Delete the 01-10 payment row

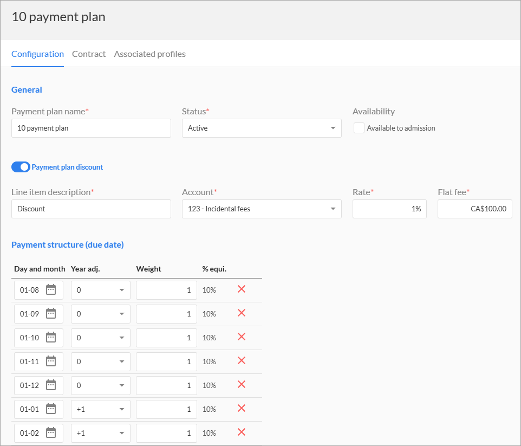pos(242,337)
